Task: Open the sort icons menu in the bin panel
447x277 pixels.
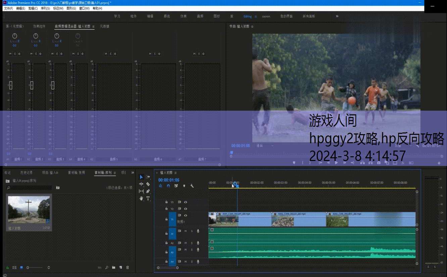Action: coord(49,267)
